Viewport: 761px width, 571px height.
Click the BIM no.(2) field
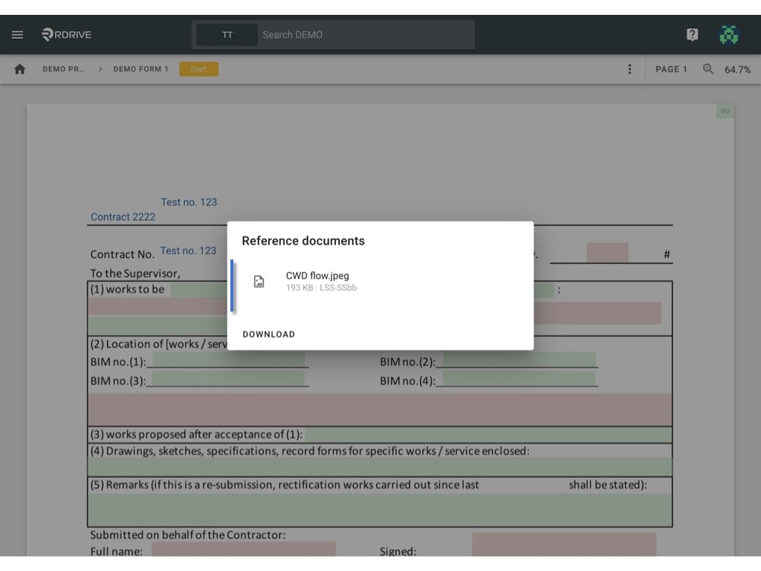[x=519, y=360]
